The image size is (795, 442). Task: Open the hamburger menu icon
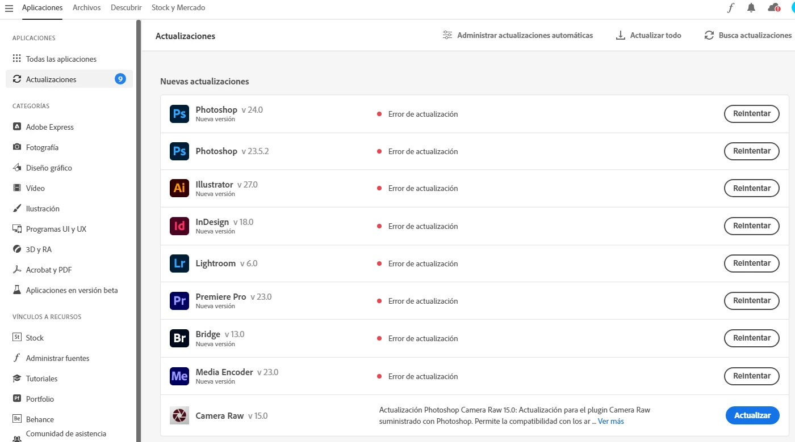[9, 8]
